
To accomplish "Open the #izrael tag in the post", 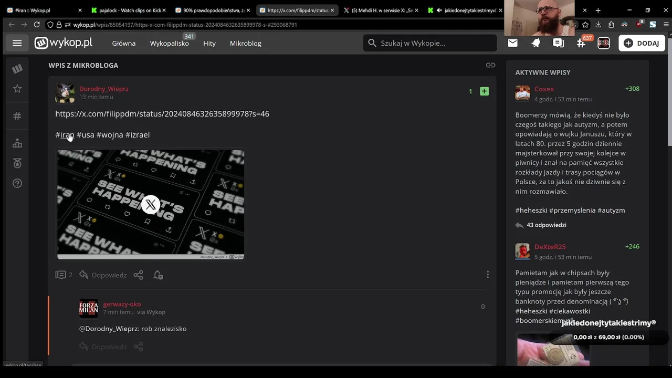I will click(x=138, y=134).
